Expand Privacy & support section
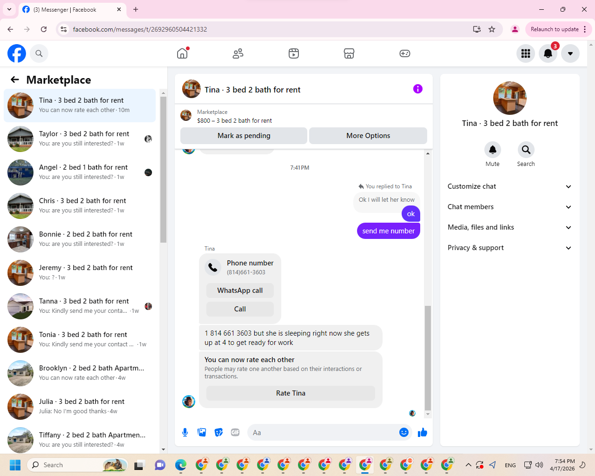This screenshot has height=476, width=595. (509, 248)
